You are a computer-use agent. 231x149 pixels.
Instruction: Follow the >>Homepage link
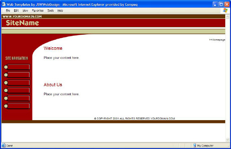click(217, 40)
